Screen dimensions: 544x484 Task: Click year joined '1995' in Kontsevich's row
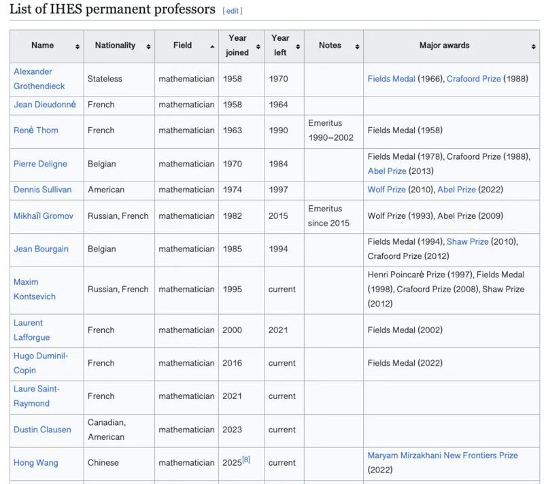point(233,289)
